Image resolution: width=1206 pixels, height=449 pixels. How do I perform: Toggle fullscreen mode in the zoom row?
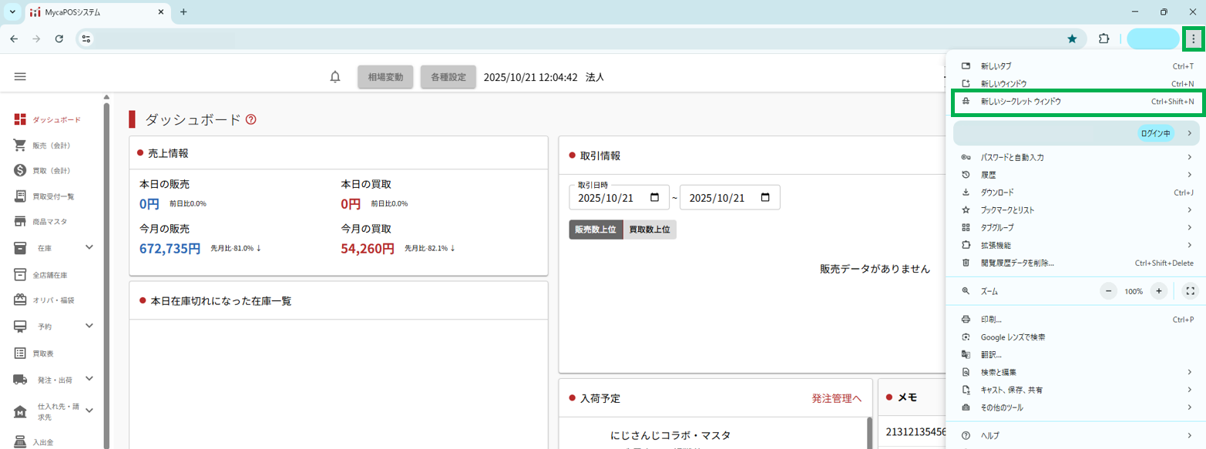(x=1190, y=291)
